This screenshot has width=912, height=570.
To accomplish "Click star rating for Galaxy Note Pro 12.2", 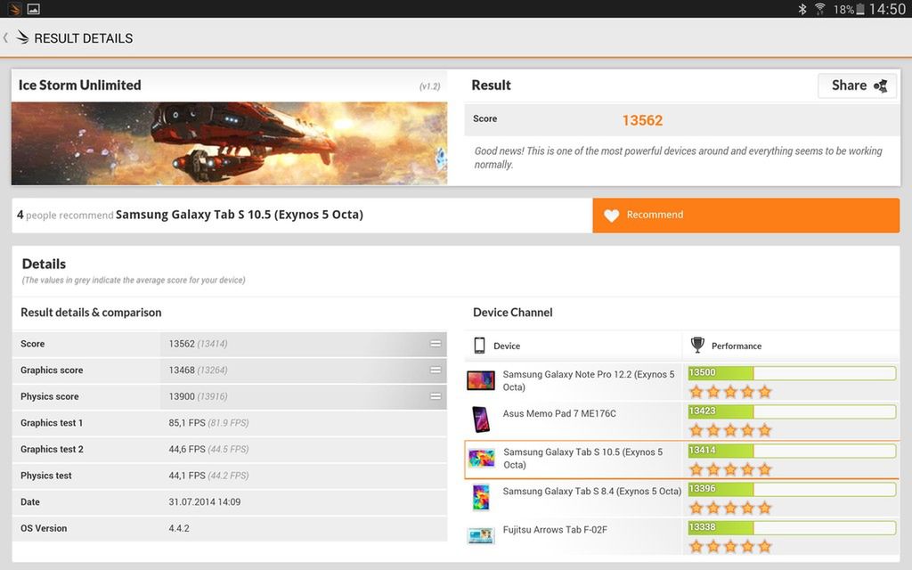I will 730,392.
